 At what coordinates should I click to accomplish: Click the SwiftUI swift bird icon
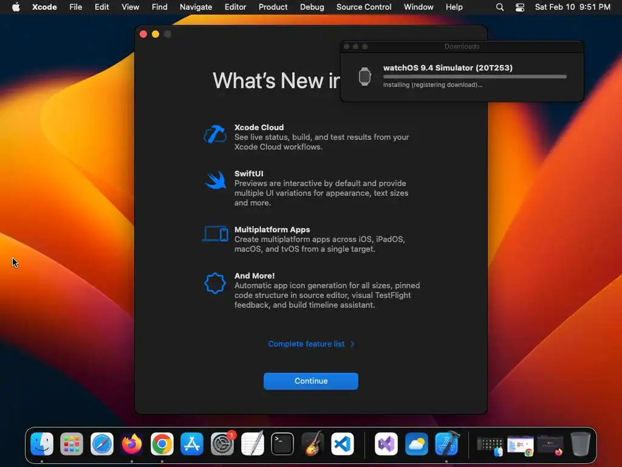pyautogui.click(x=216, y=180)
